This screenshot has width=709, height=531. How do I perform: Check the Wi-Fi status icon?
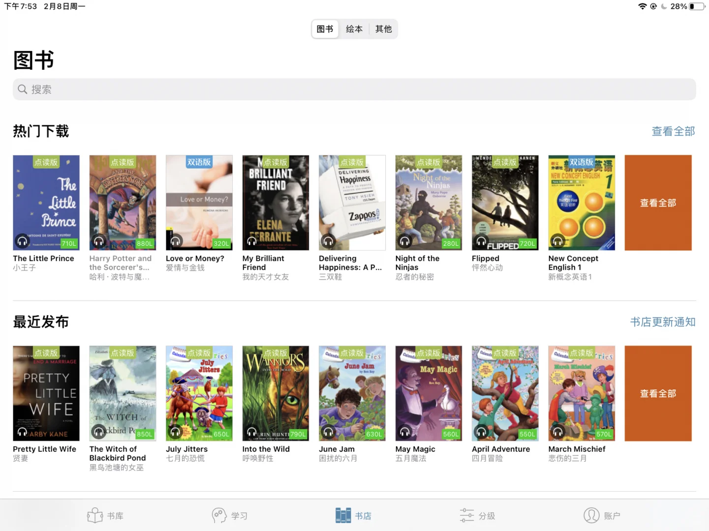642,6
